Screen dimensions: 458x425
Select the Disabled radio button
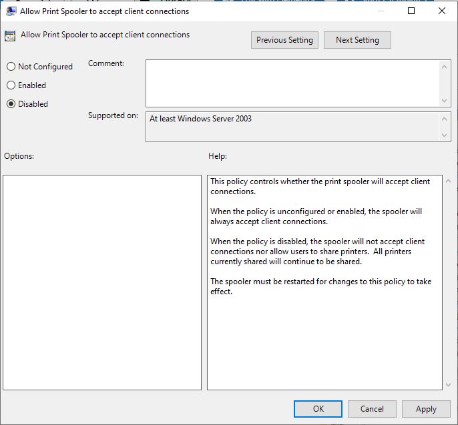[11, 104]
